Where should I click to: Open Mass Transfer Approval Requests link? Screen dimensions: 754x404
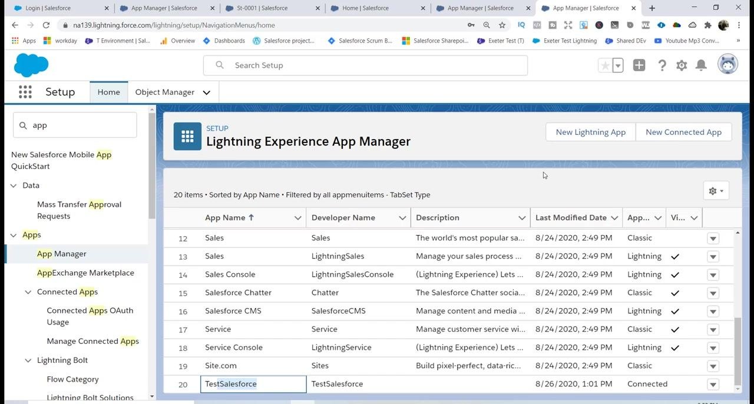pos(79,210)
